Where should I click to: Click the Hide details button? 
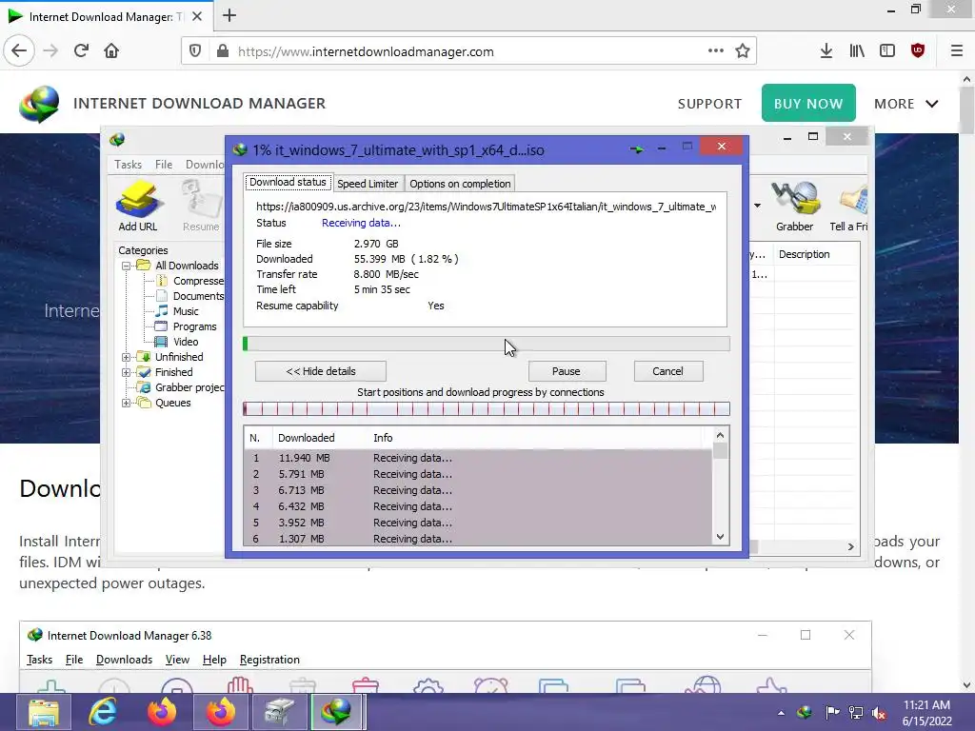click(x=321, y=371)
